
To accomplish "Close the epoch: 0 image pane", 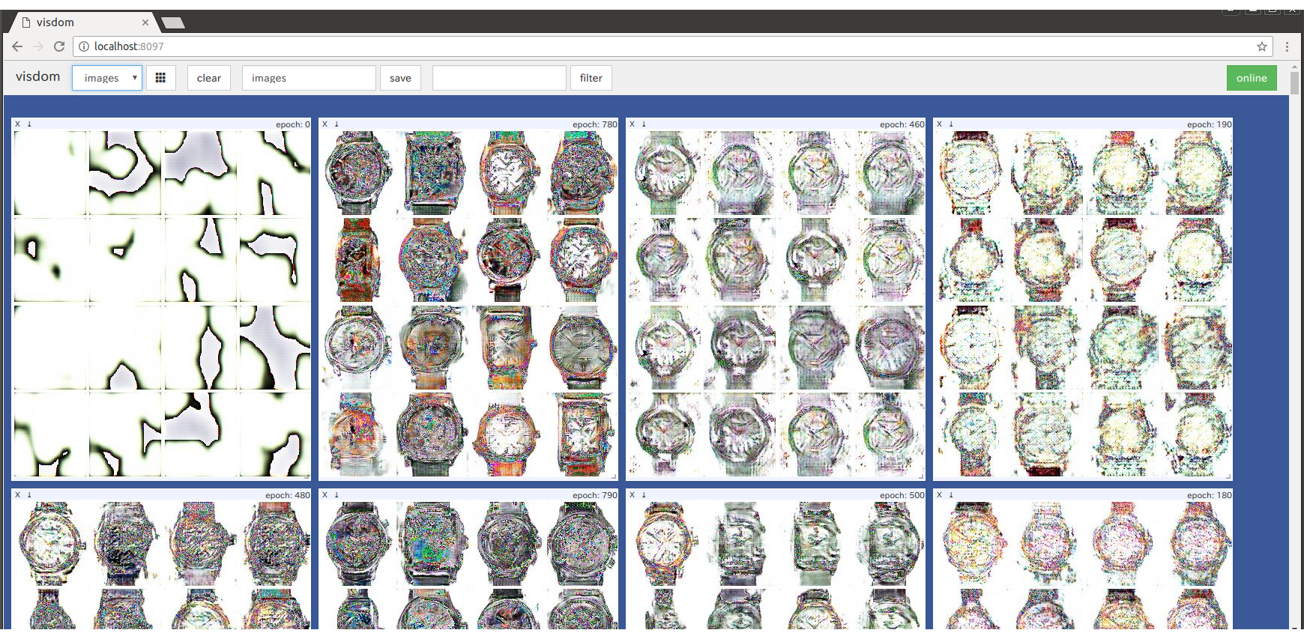I will pyautogui.click(x=17, y=124).
